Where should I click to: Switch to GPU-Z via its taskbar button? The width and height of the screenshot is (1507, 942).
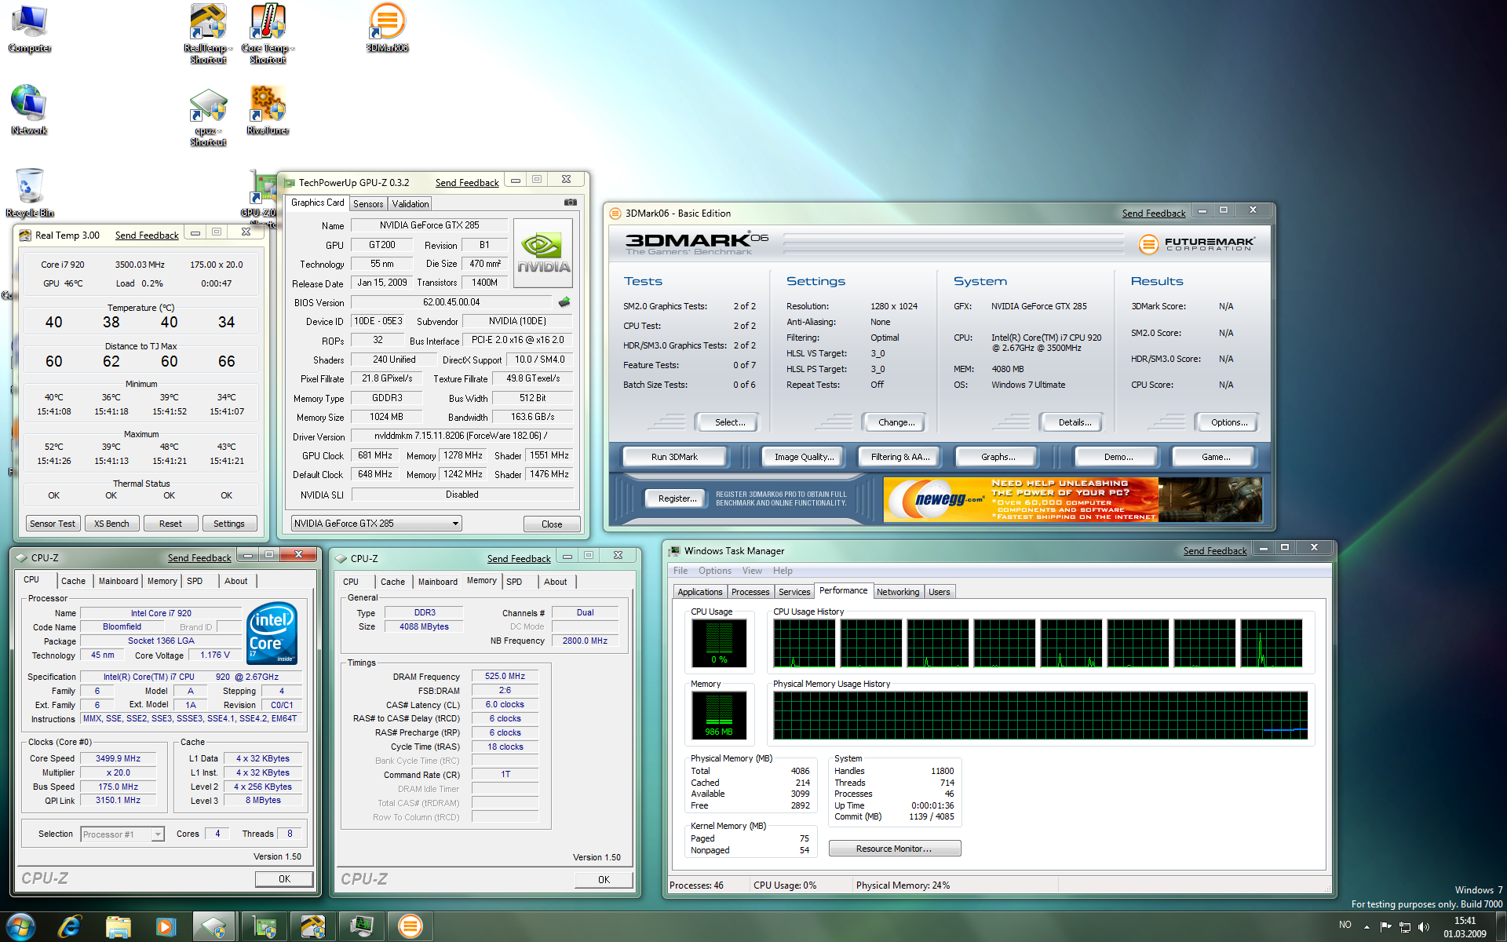[265, 927]
